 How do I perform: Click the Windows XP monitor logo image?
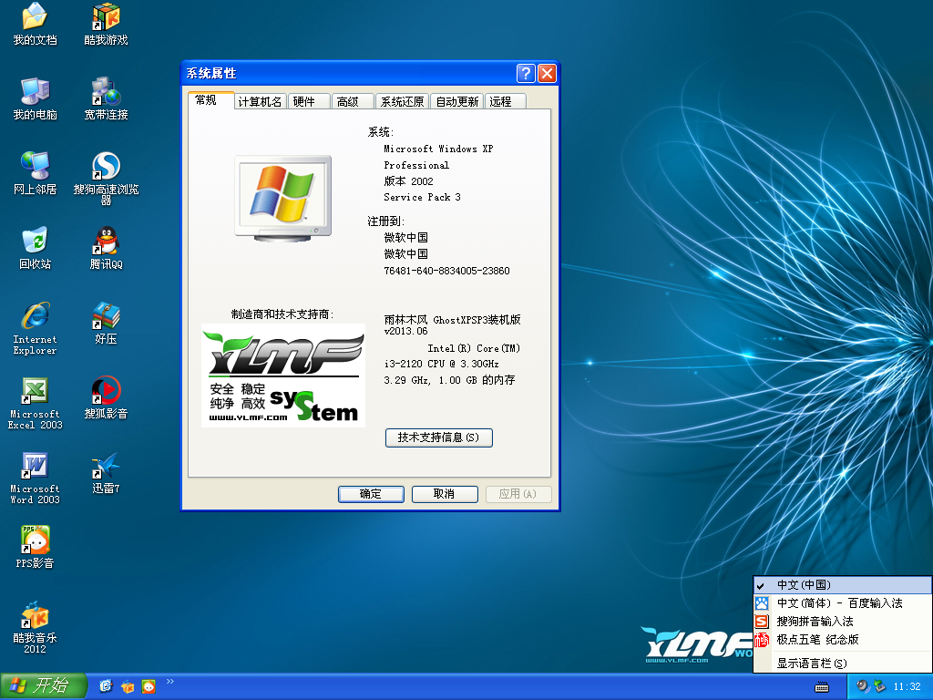point(283,198)
